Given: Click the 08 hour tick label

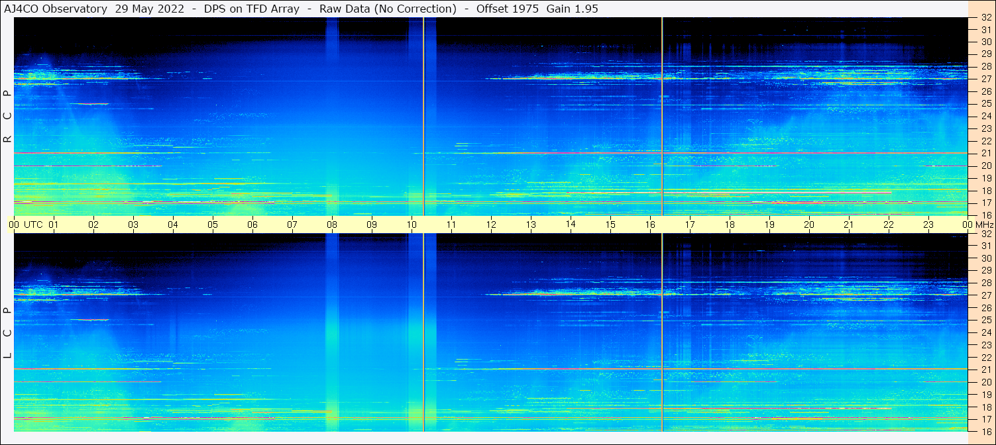Looking at the screenshot, I should 332,224.
